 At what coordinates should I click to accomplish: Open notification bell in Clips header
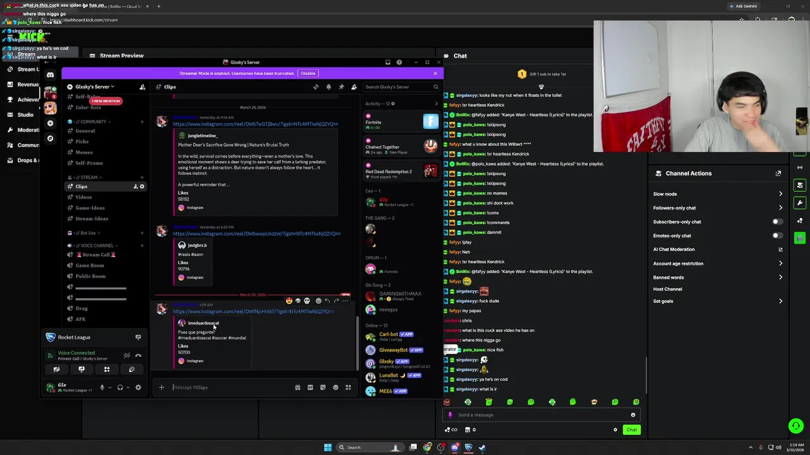328,87
